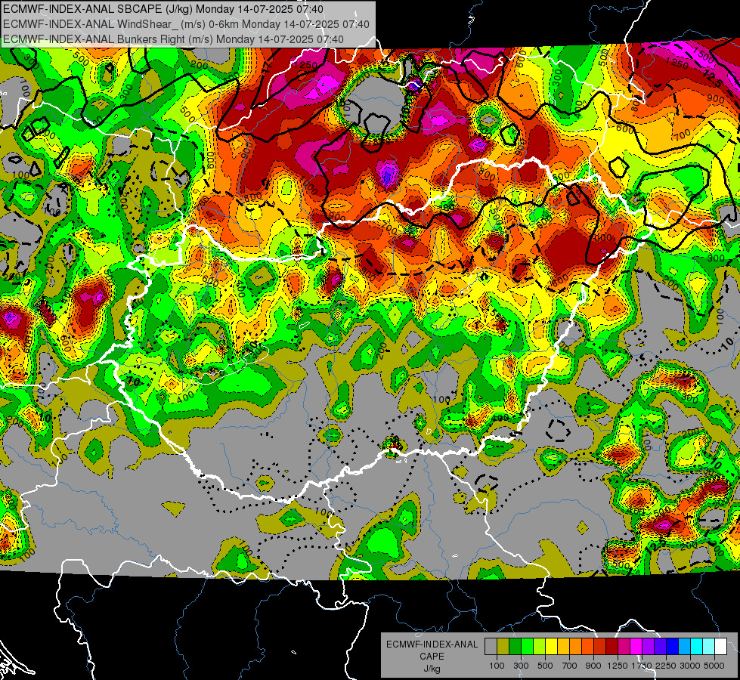This screenshot has width=740, height=680.
Task: Click the legend value 5000
Action: coord(714,666)
